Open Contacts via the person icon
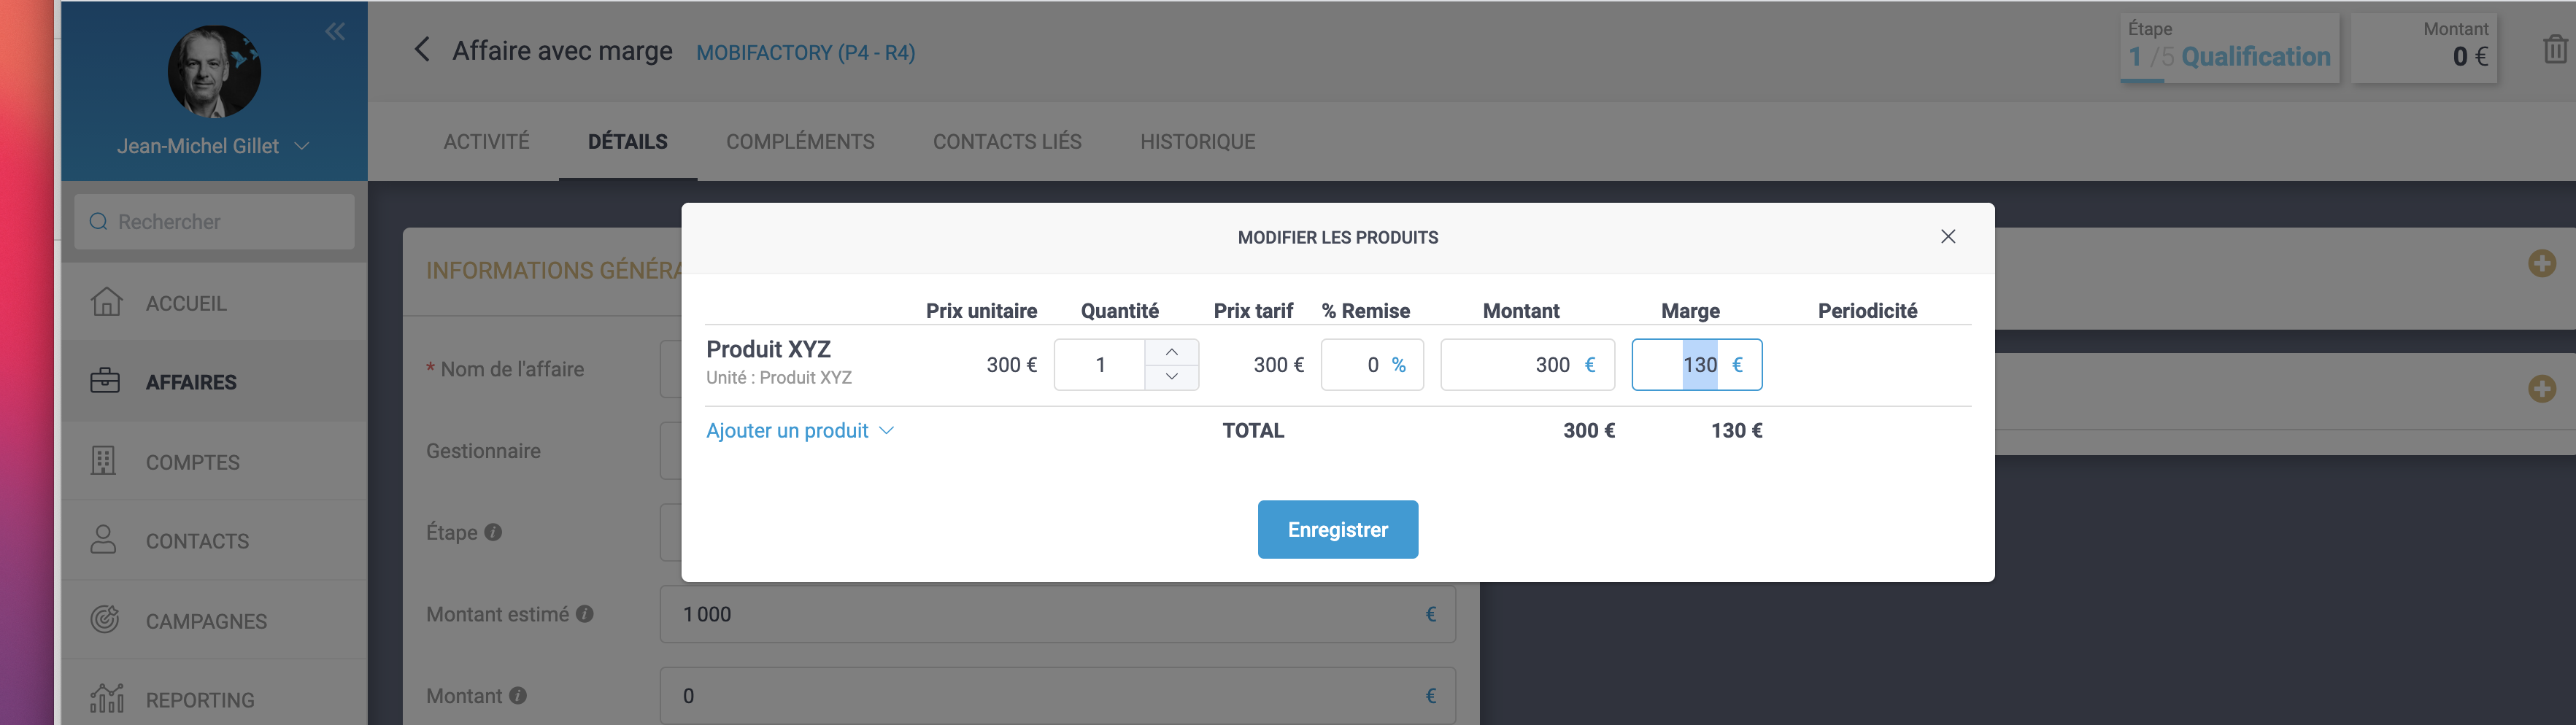Image resolution: width=2576 pixels, height=725 pixels. 104,540
